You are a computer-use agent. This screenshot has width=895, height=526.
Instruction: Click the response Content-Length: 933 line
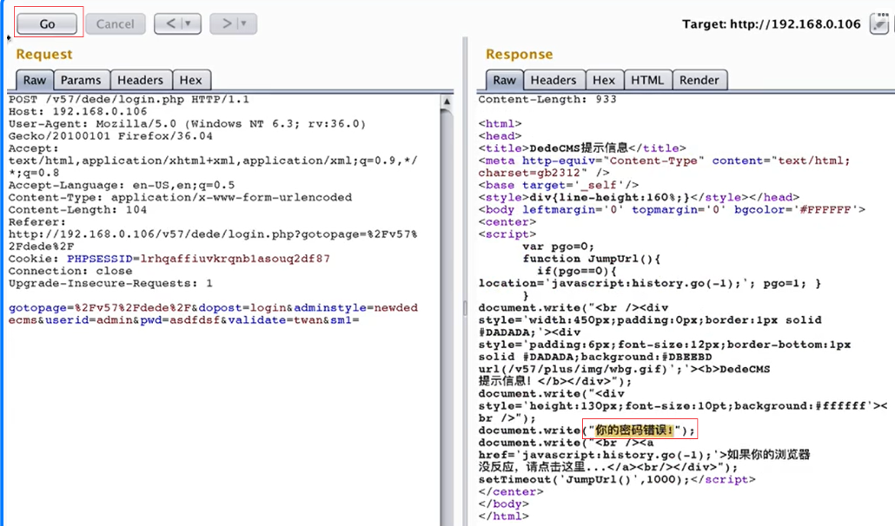[x=547, y=99]
